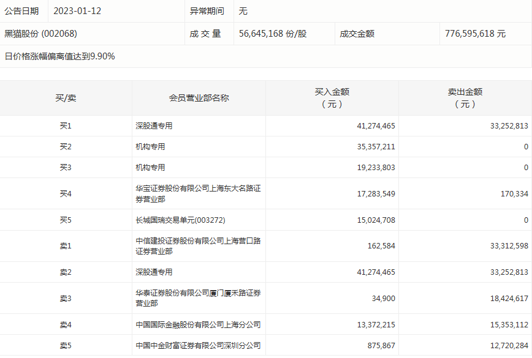Select the 买5 row label
This screenshot has height=358, width=532.
pos(66,220)
